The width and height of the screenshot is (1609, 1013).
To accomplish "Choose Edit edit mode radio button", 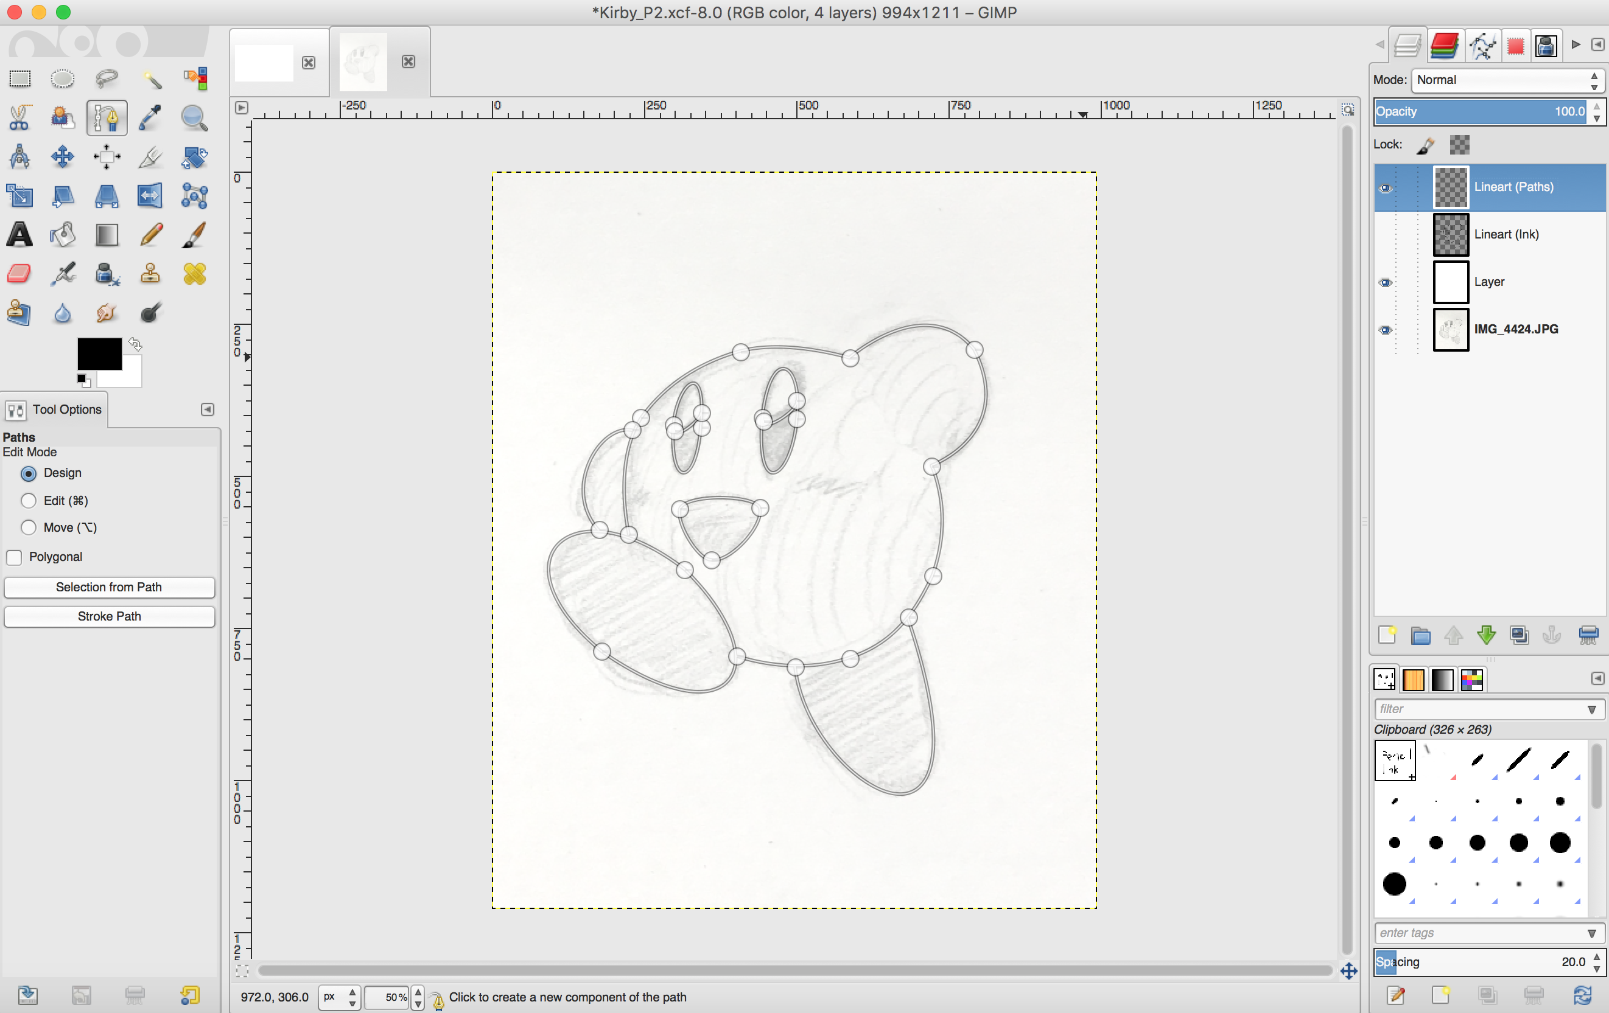I will tap(29, 501).
